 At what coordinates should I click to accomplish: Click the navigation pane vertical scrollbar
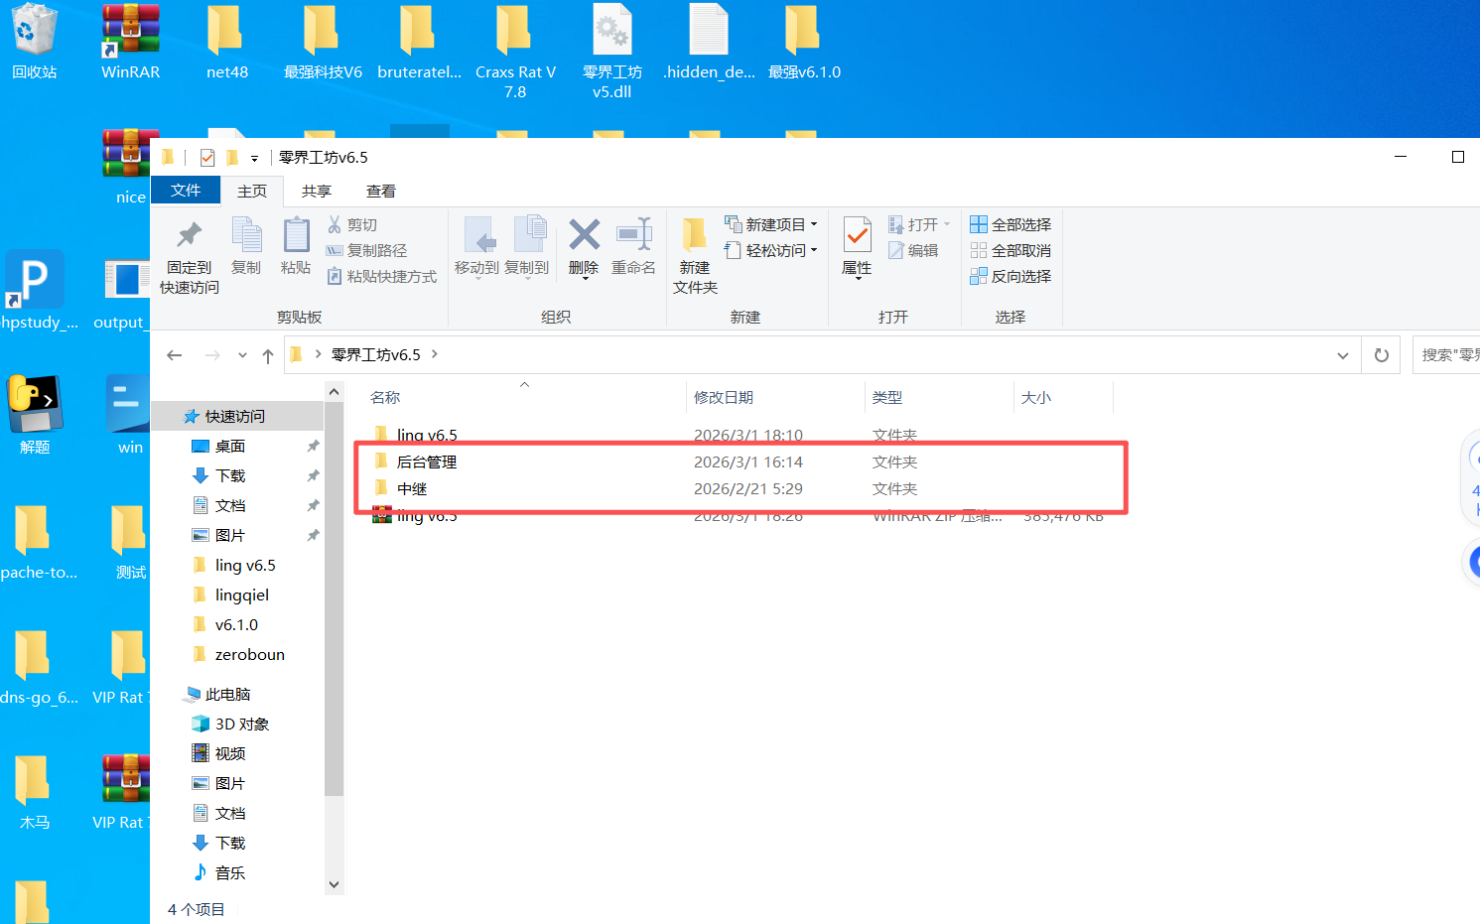pos(335,595)
